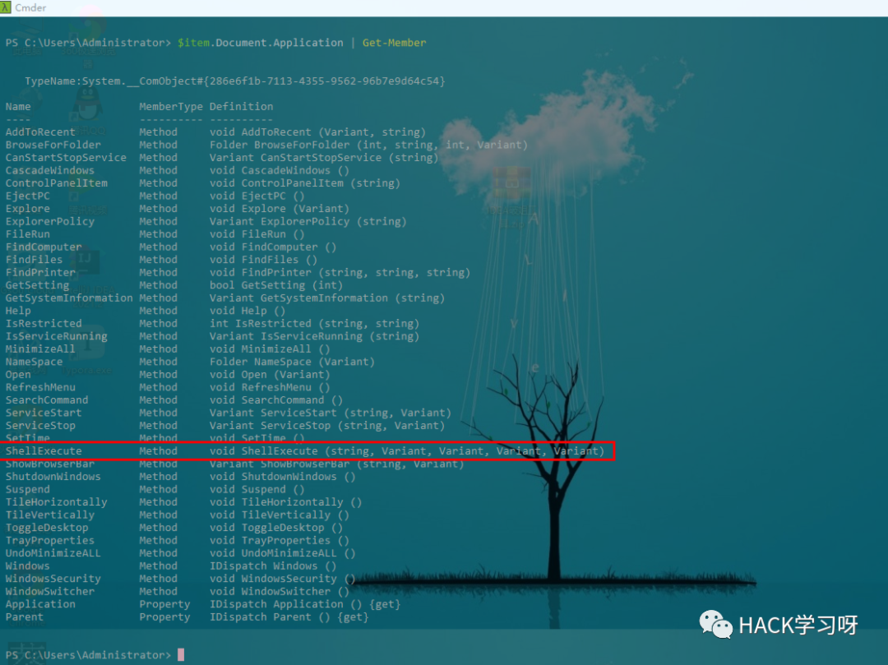This screenshot has height=665, width=888.
Task: Select the FindFiles method name
Action: [34, 259]
